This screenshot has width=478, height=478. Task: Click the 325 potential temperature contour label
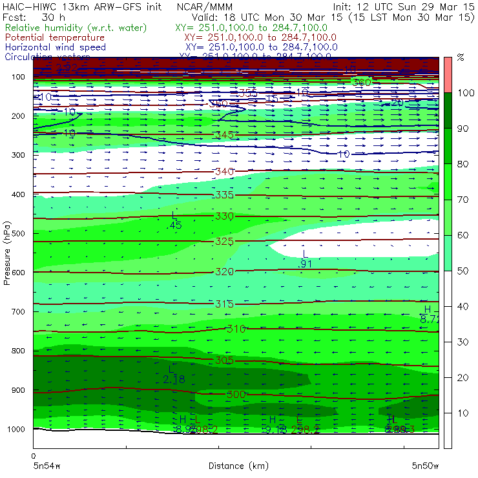pyautogui.click(x=224, y=242)
